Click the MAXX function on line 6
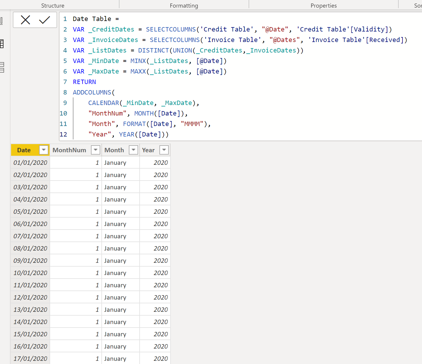Image resolution: width=422 pixels, height=364 pixels. (x=138, y=71)
